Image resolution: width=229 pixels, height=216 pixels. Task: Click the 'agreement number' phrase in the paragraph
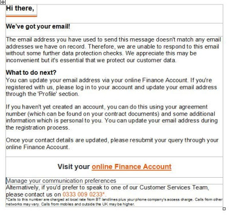click(x=106, y=110)
